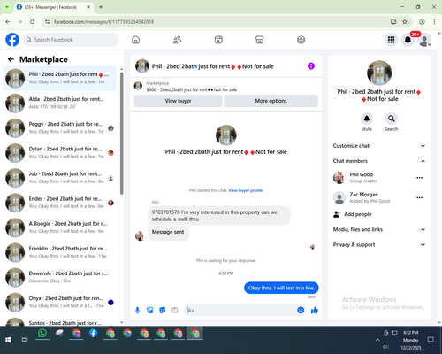Go back in browser history
The image size is (442, 354).
coord(8,21)
